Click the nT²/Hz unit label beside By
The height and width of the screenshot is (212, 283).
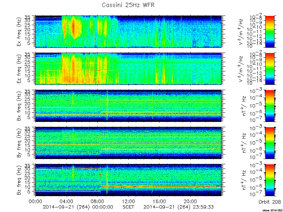243,143
